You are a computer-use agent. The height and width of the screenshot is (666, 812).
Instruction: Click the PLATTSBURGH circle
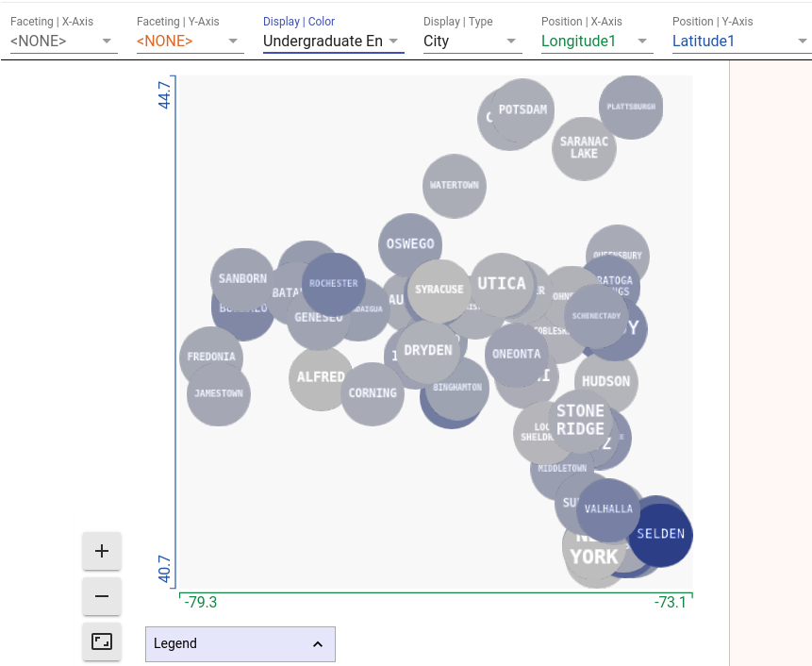click(631, 108)
